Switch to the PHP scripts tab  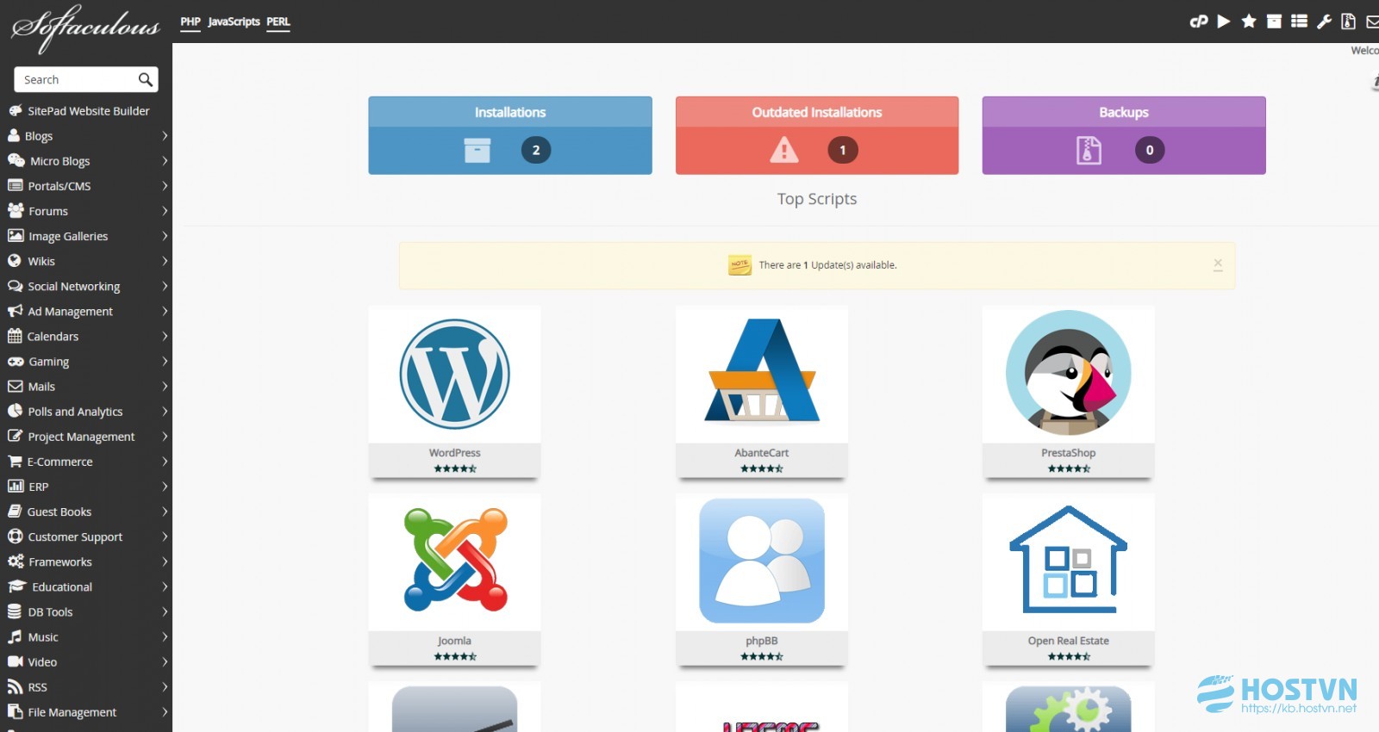click(x=190, y=22)
